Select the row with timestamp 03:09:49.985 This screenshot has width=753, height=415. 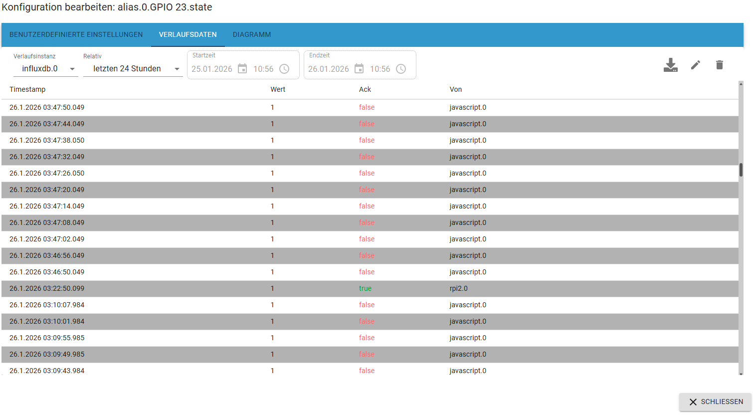[x=370, y=354]
